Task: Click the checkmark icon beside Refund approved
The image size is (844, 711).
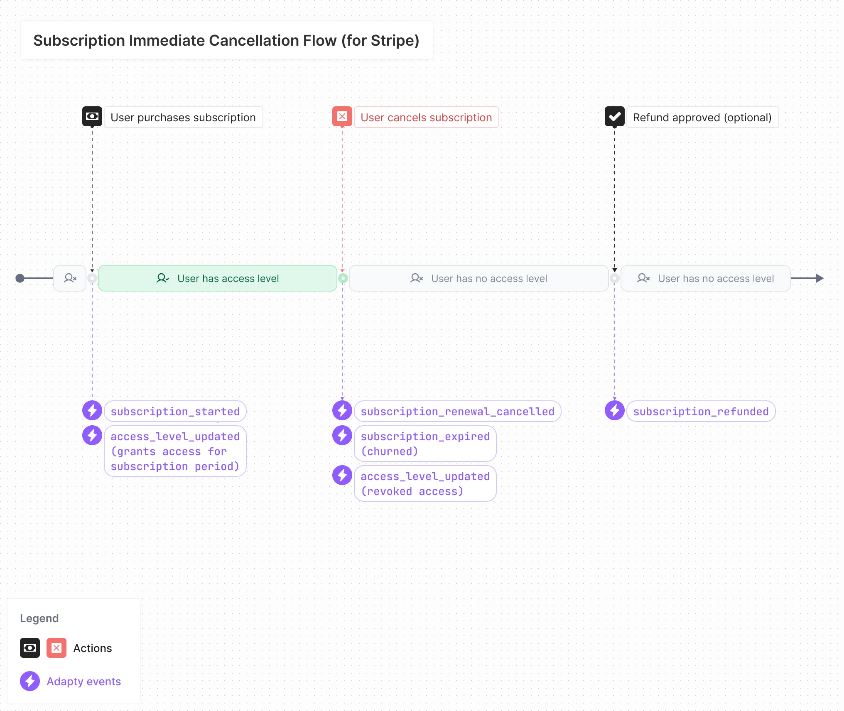Action: pyautogui.click(x=615, y=117)
